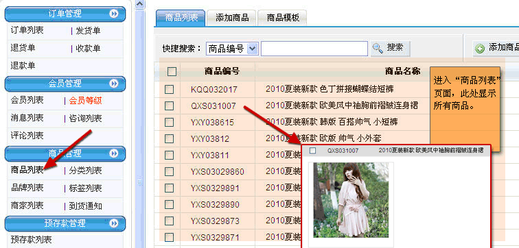Click product code YXS0329873

(x=215, y=221)
